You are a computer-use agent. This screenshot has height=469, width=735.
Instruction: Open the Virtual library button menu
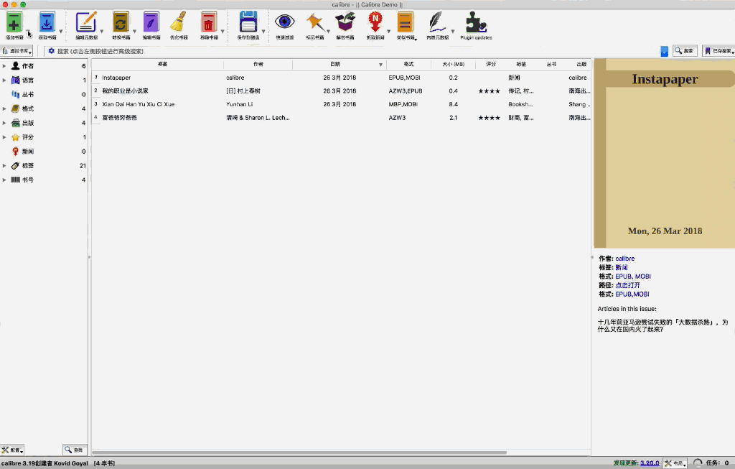(x=17, y=51)
